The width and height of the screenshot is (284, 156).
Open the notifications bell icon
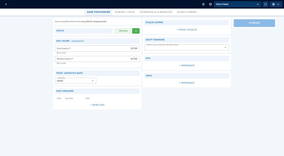(x=210, y=4)
